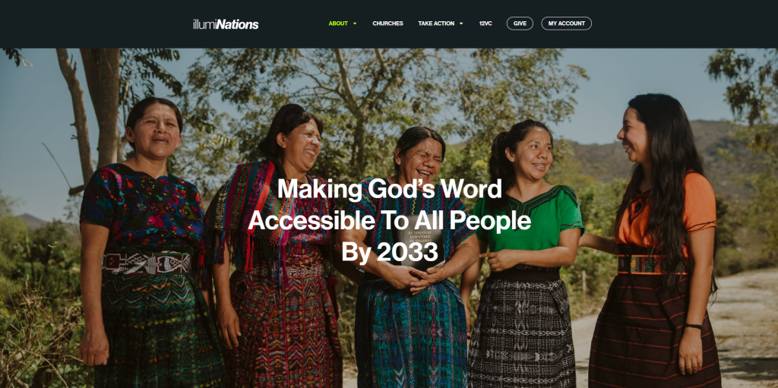The height and width of the screenshot is (388, 778).
Task: Open the TAKE ACTION menu
Action: pyautogui.click(x=436, y=24)
